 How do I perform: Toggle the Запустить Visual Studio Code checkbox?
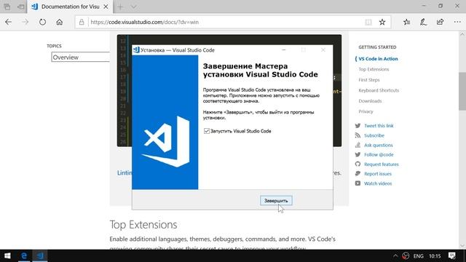pyautogui.click(x=207, y=131)
